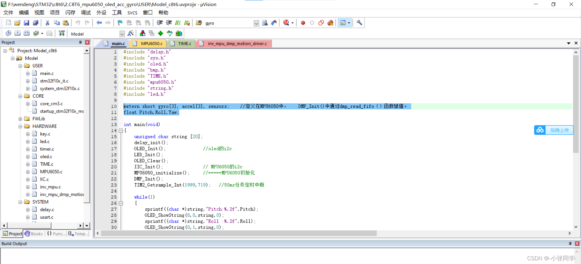Open Manage Project Items icon
581x264 pixels.
click(143, 33)
